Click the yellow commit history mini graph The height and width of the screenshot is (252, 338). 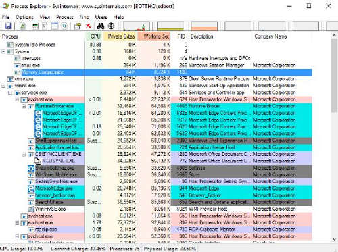(170, 26)
